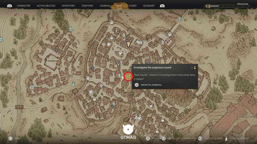257x144 pixels.
Task: Select the Middens diamond marker above the label
Action: point(56,50)
